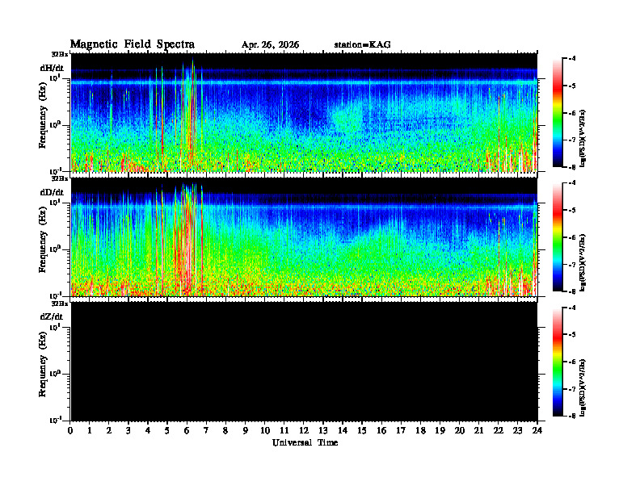Click hour "3" on the time axis

pyautogui.click(x=128, y=430)
